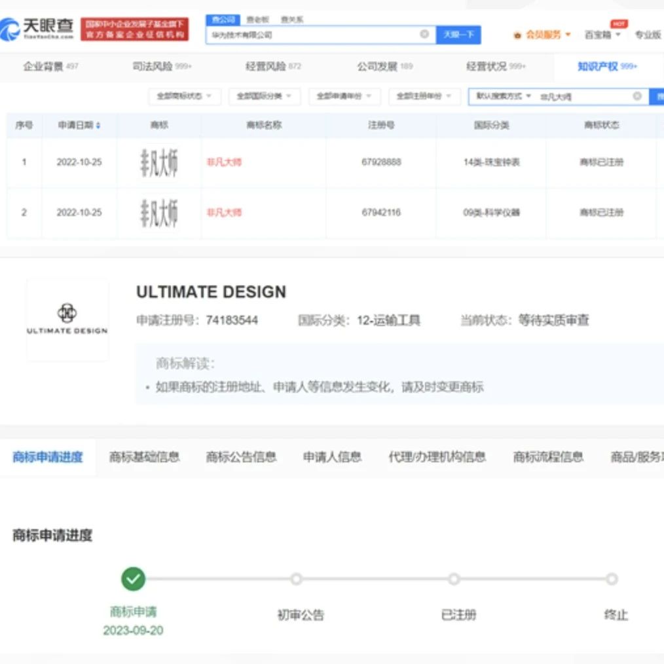664x664 pixels.
Task: Select the 商标公告信息 tab
Action: [x=242, y=457]
